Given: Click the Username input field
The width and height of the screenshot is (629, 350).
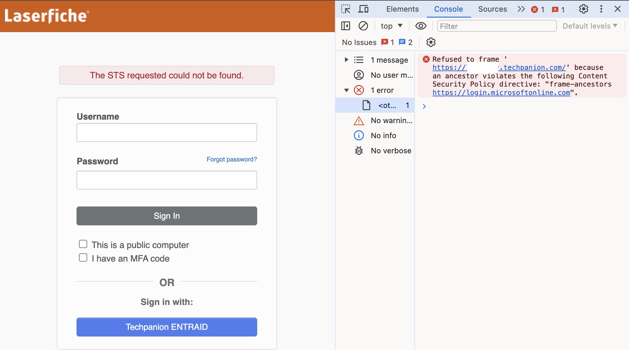Looking at the screenshot, I should click(167, 133).
